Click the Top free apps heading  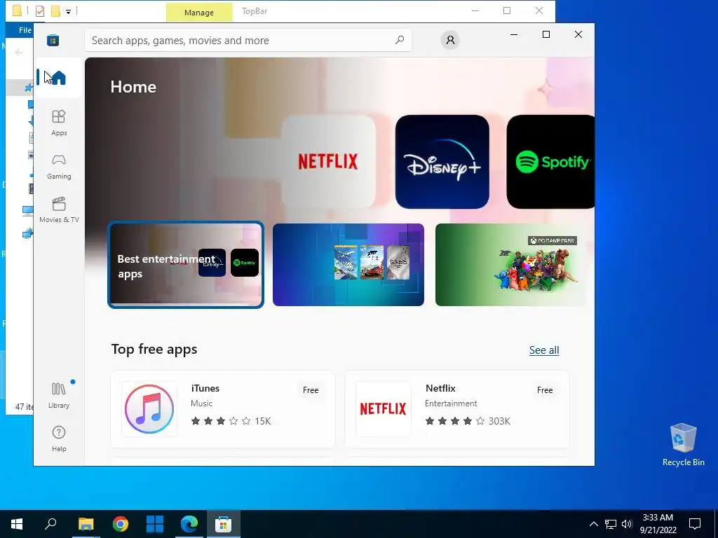[x=154, y=349]
